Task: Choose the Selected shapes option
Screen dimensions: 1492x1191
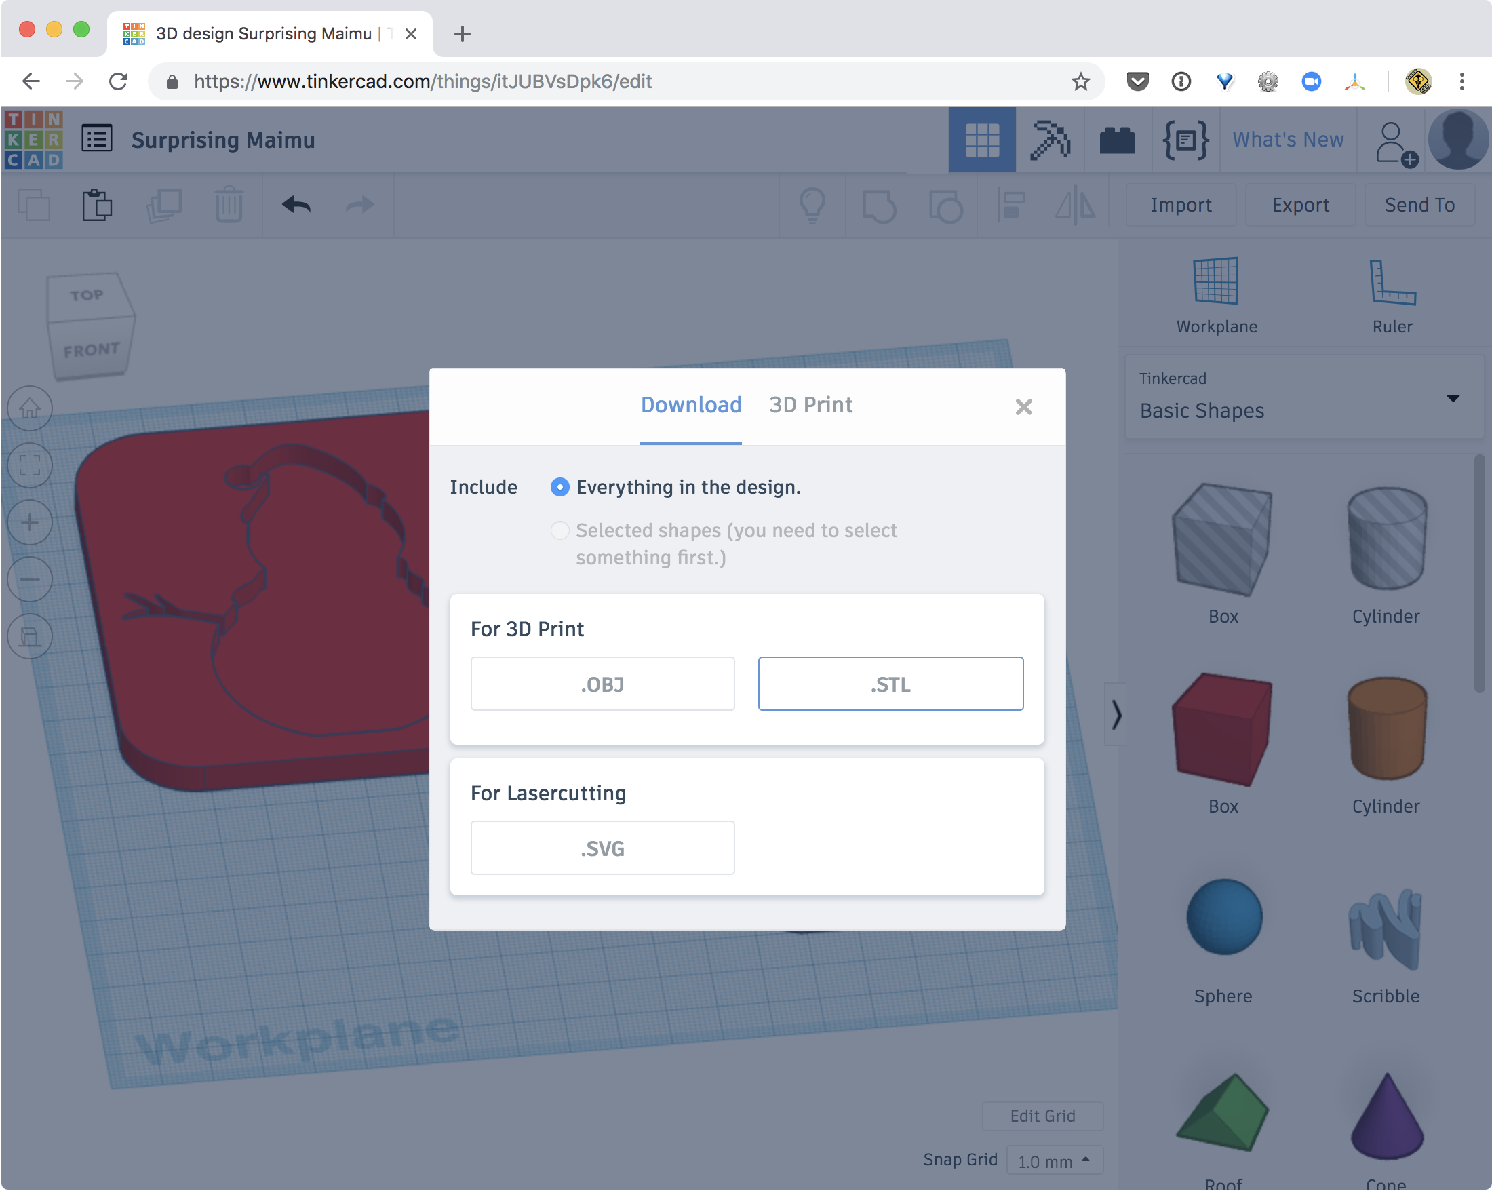Action: 559,530
